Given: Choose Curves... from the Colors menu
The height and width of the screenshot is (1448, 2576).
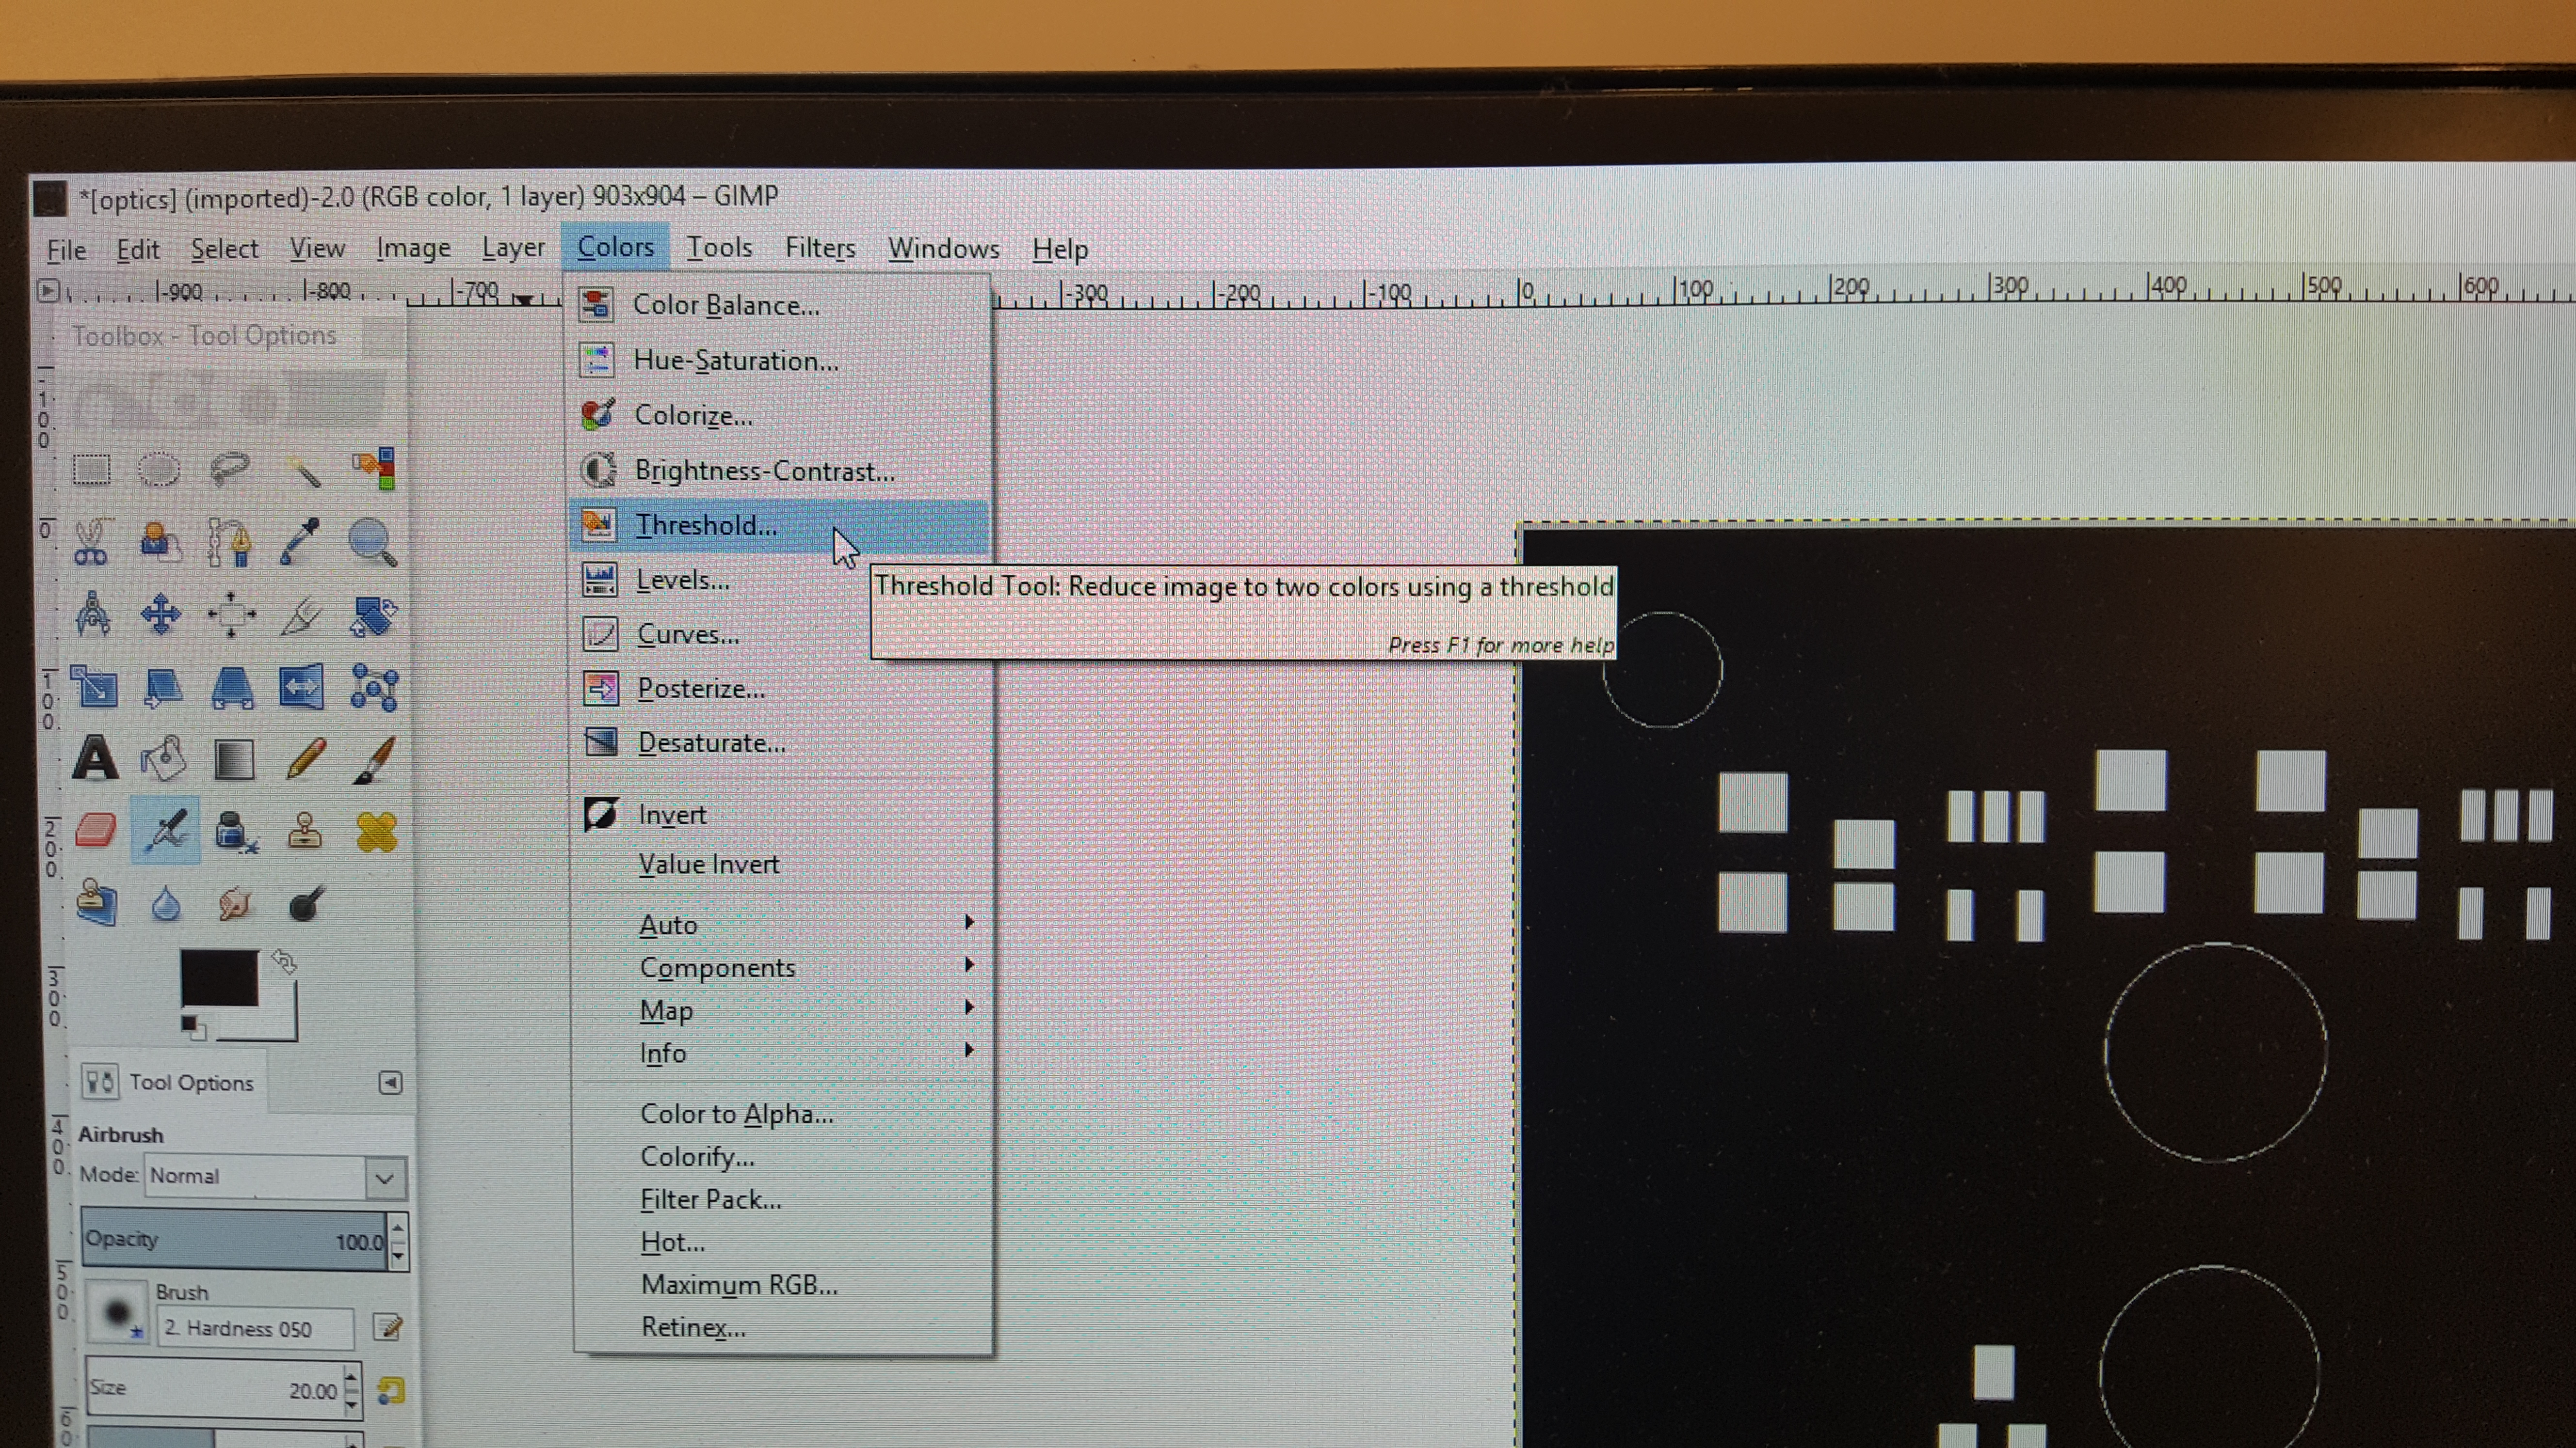Looking at the screenshot, I should pyautogui.click(x=779, y=634).
